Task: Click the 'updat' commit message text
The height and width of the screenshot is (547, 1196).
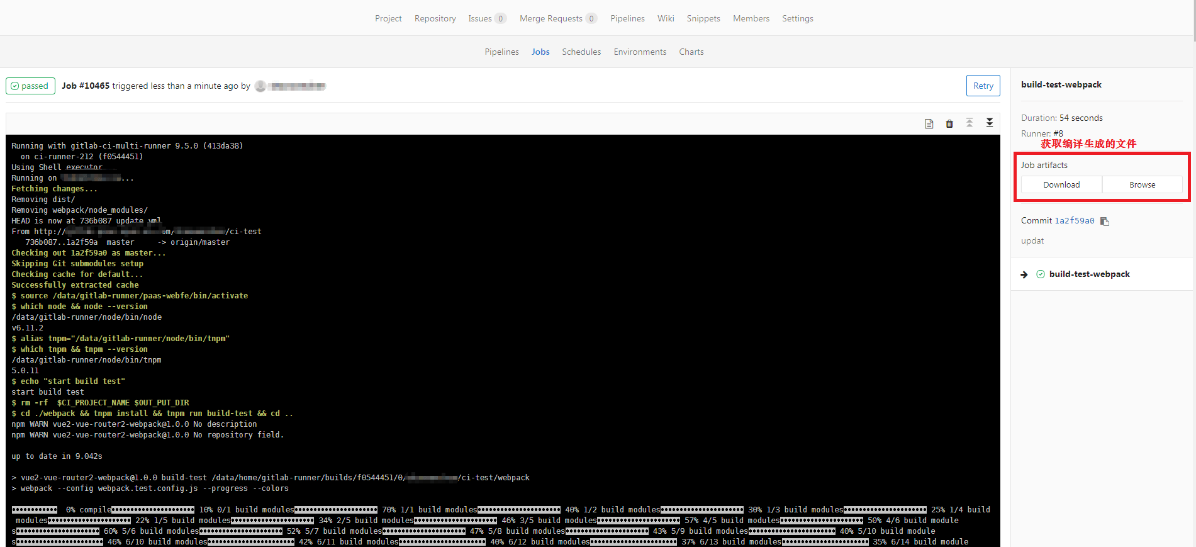Action: 1032,240
